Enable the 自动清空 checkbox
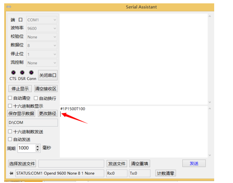Screen dimensions: 233x183 click(10, 98)
